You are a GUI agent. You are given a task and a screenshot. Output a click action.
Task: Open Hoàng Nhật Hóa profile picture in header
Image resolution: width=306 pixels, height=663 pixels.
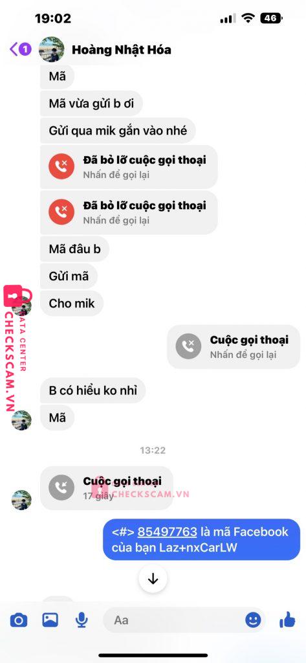click(52, 49)
